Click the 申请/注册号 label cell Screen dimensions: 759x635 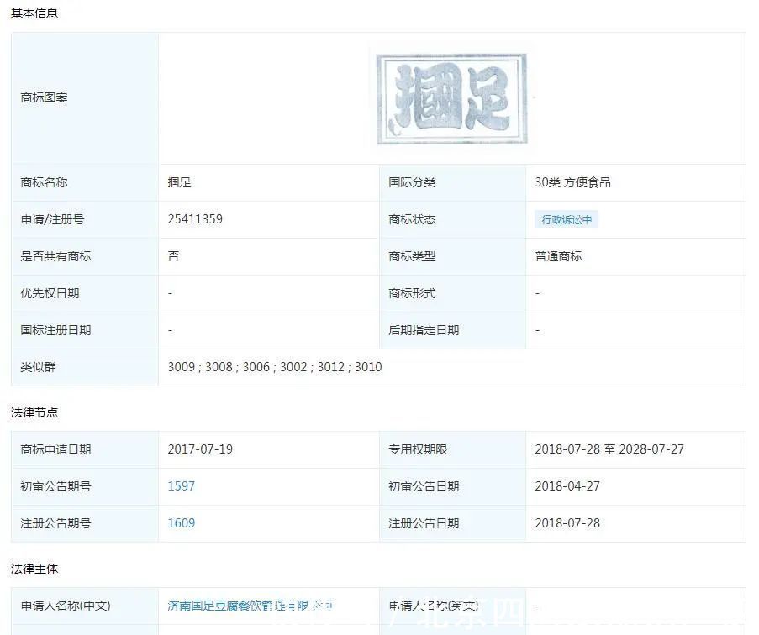point(85,219)
